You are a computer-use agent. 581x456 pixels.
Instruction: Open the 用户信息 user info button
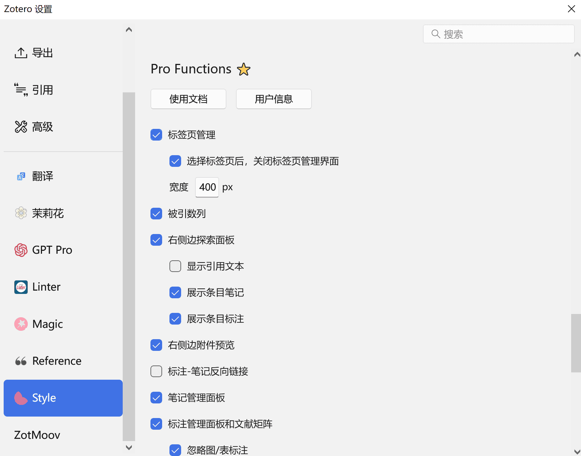[274, 99]
